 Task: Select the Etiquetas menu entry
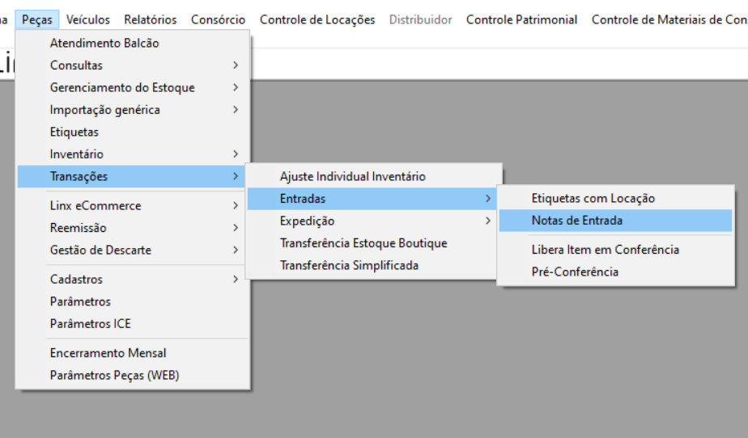[x=74, y=132]
